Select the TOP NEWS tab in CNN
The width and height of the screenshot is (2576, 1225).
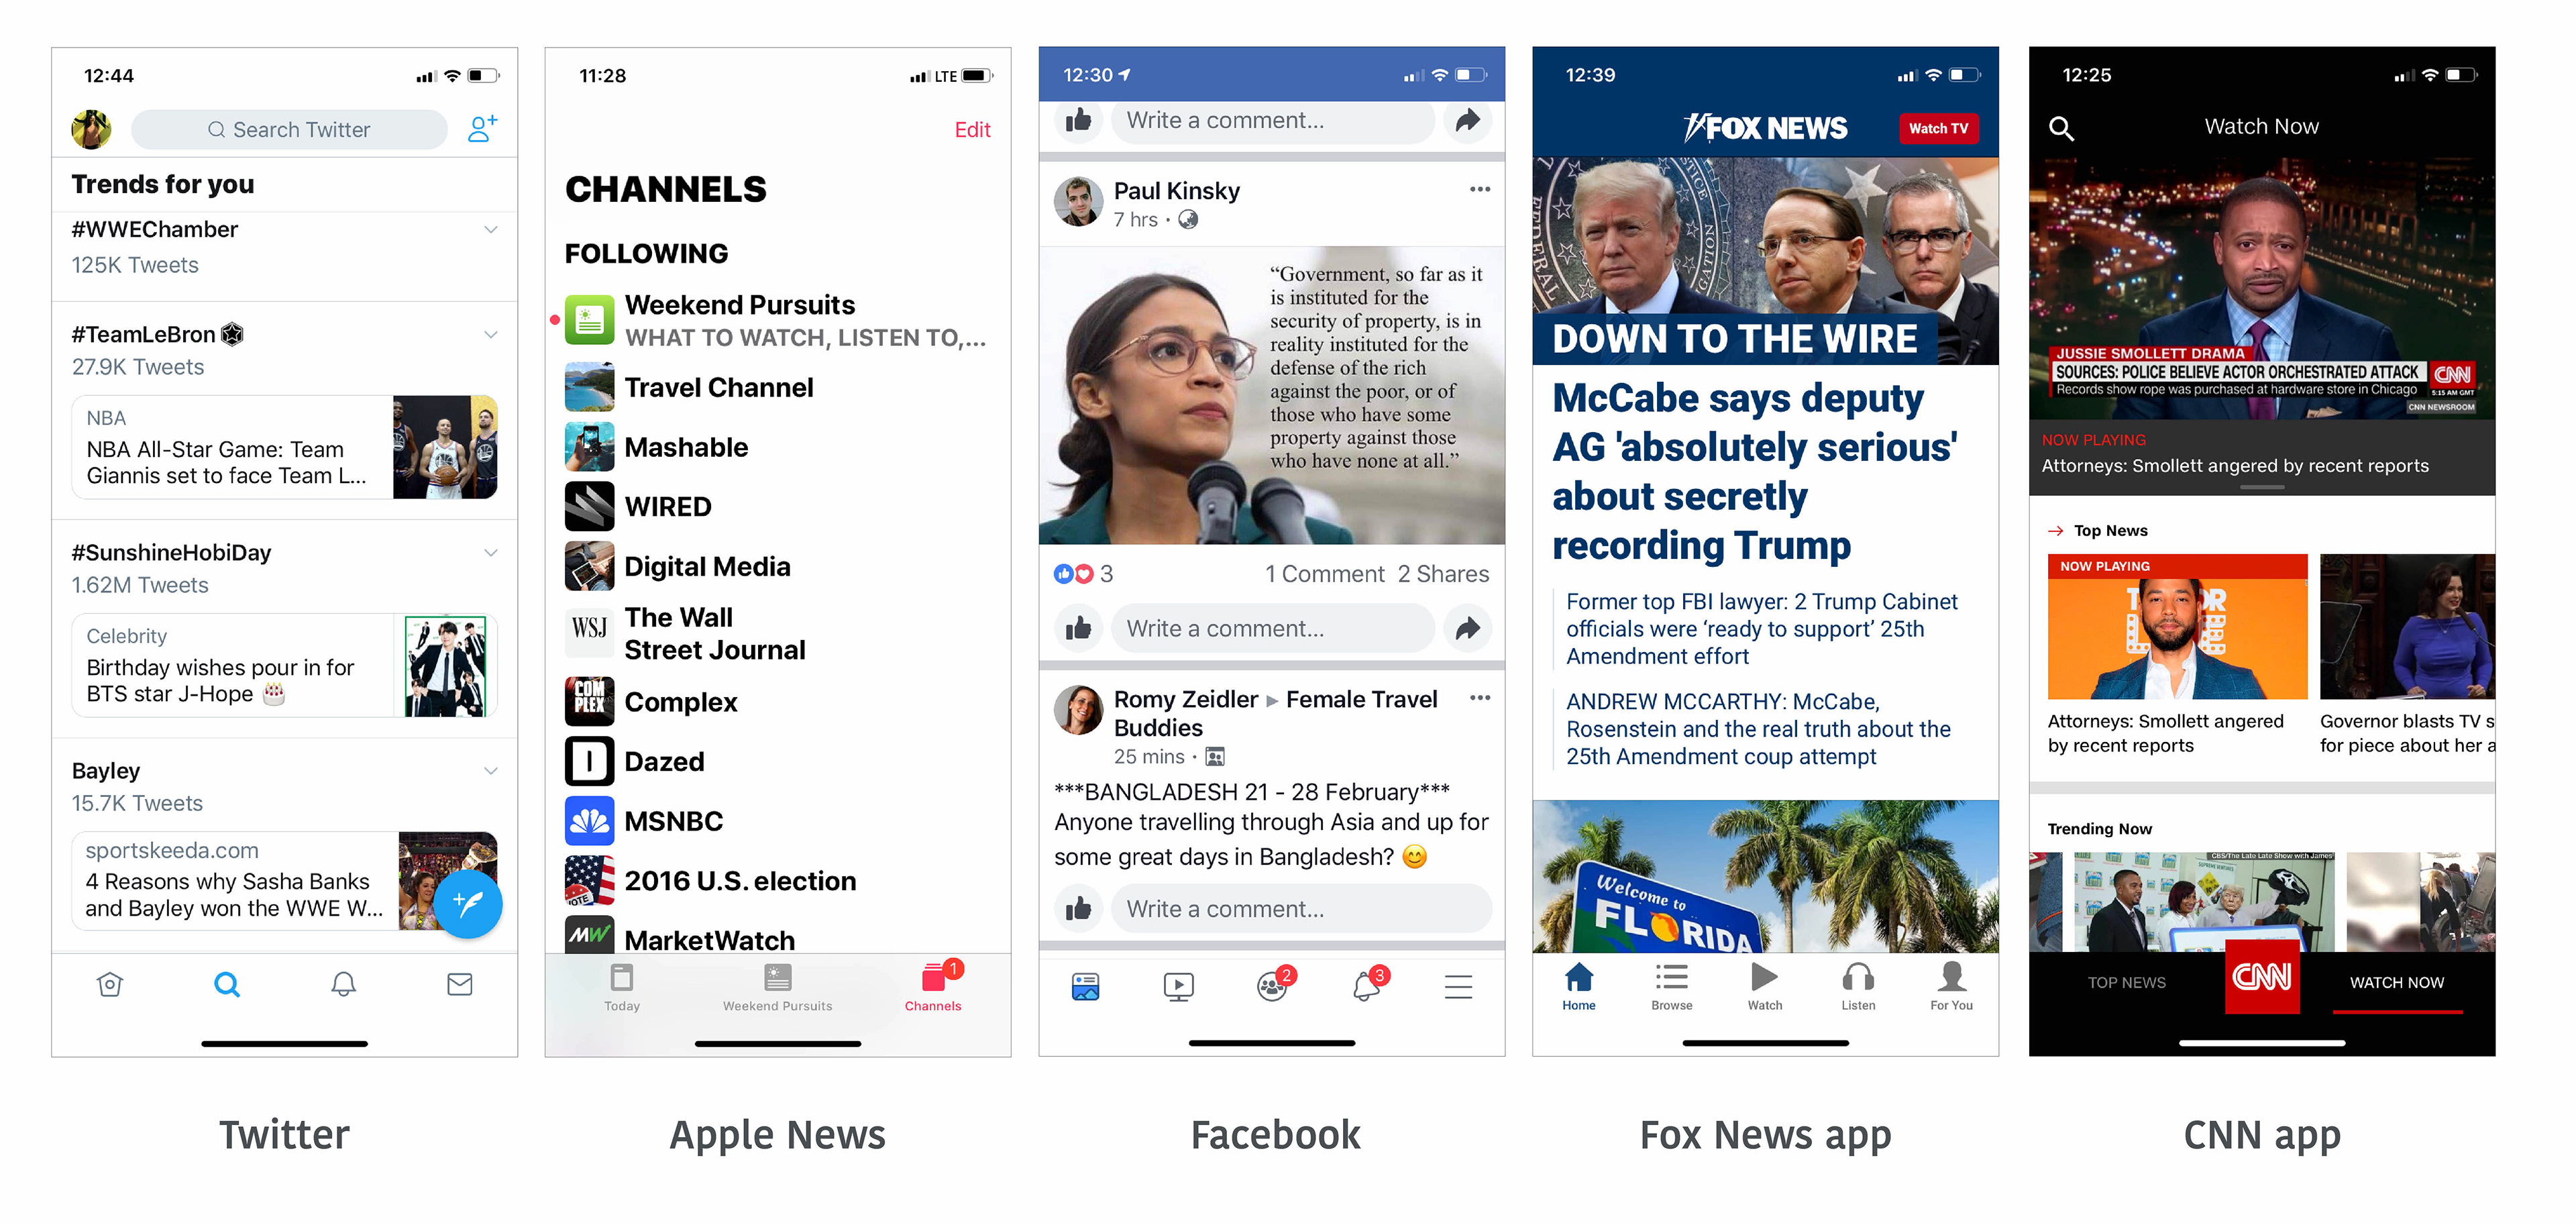point(2126,983)
